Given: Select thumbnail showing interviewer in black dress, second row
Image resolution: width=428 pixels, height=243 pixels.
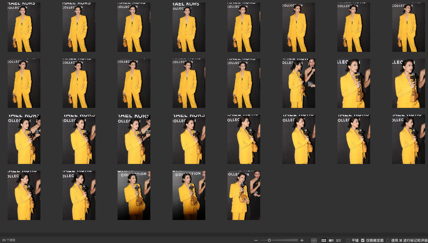Looking at the screenshot, I should pyautogui.click(x=299, y=83).
